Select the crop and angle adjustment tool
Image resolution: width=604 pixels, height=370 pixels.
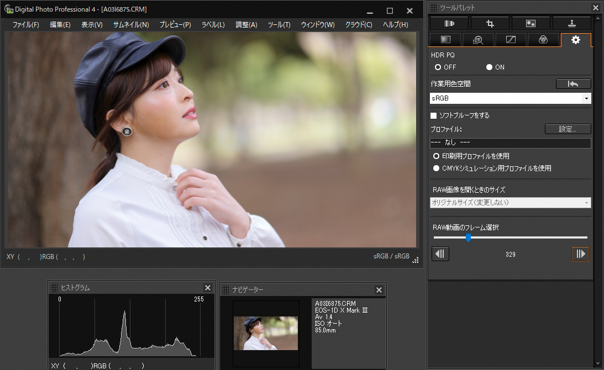pos(490,23)
